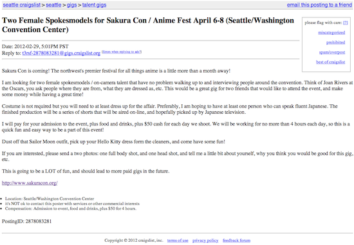Click the reply-to gigs.craigslist.org email address

click(61, 53)
